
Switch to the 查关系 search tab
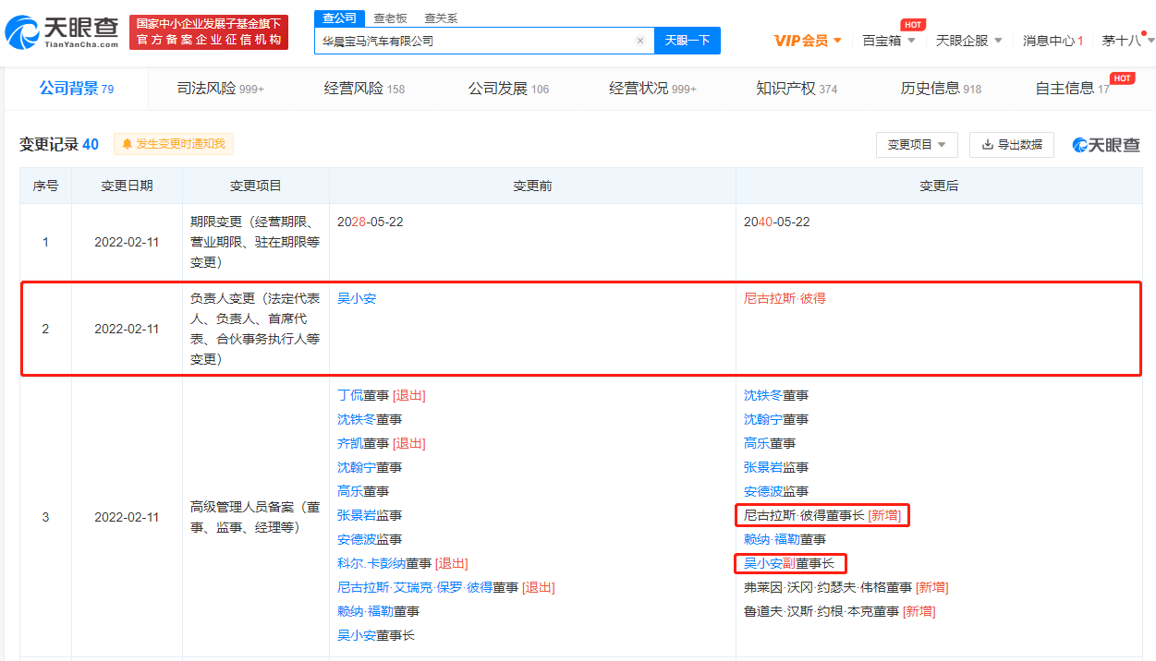click(x=441, y=18)
